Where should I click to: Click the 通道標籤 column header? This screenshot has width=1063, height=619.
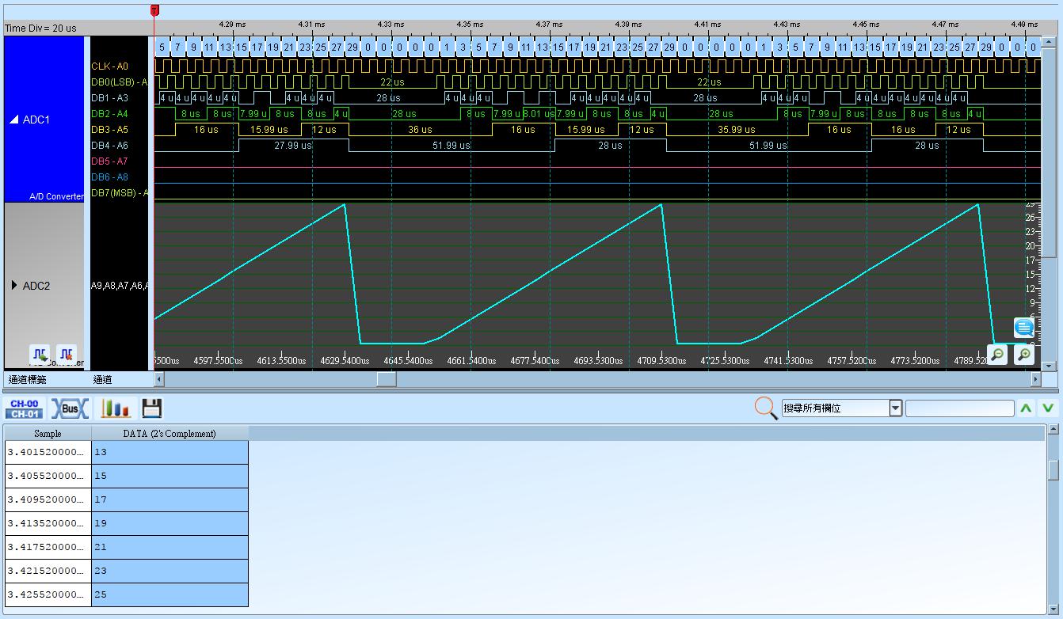pyautogui.click(x=27, y=380)
